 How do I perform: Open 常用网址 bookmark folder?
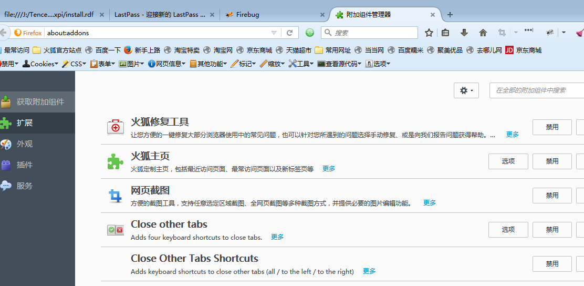point(332,50)
